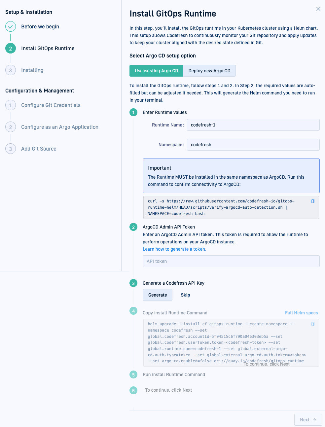Click into the Runtime Name field
The height and width of the screenshot is (427, 325).
253,125
